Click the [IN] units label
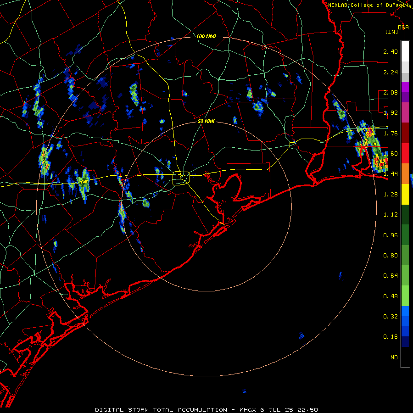 click(391, 32)
